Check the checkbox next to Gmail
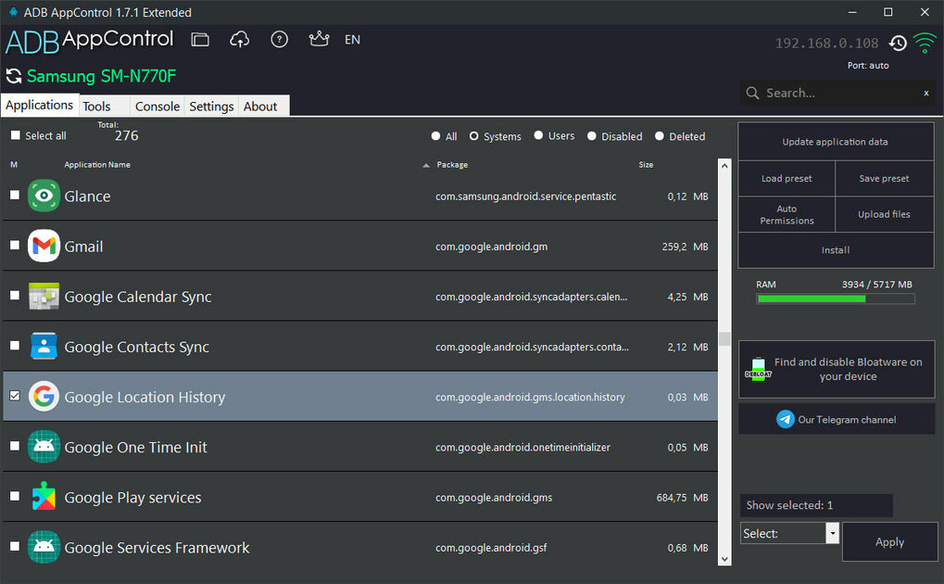 [14, 246]
